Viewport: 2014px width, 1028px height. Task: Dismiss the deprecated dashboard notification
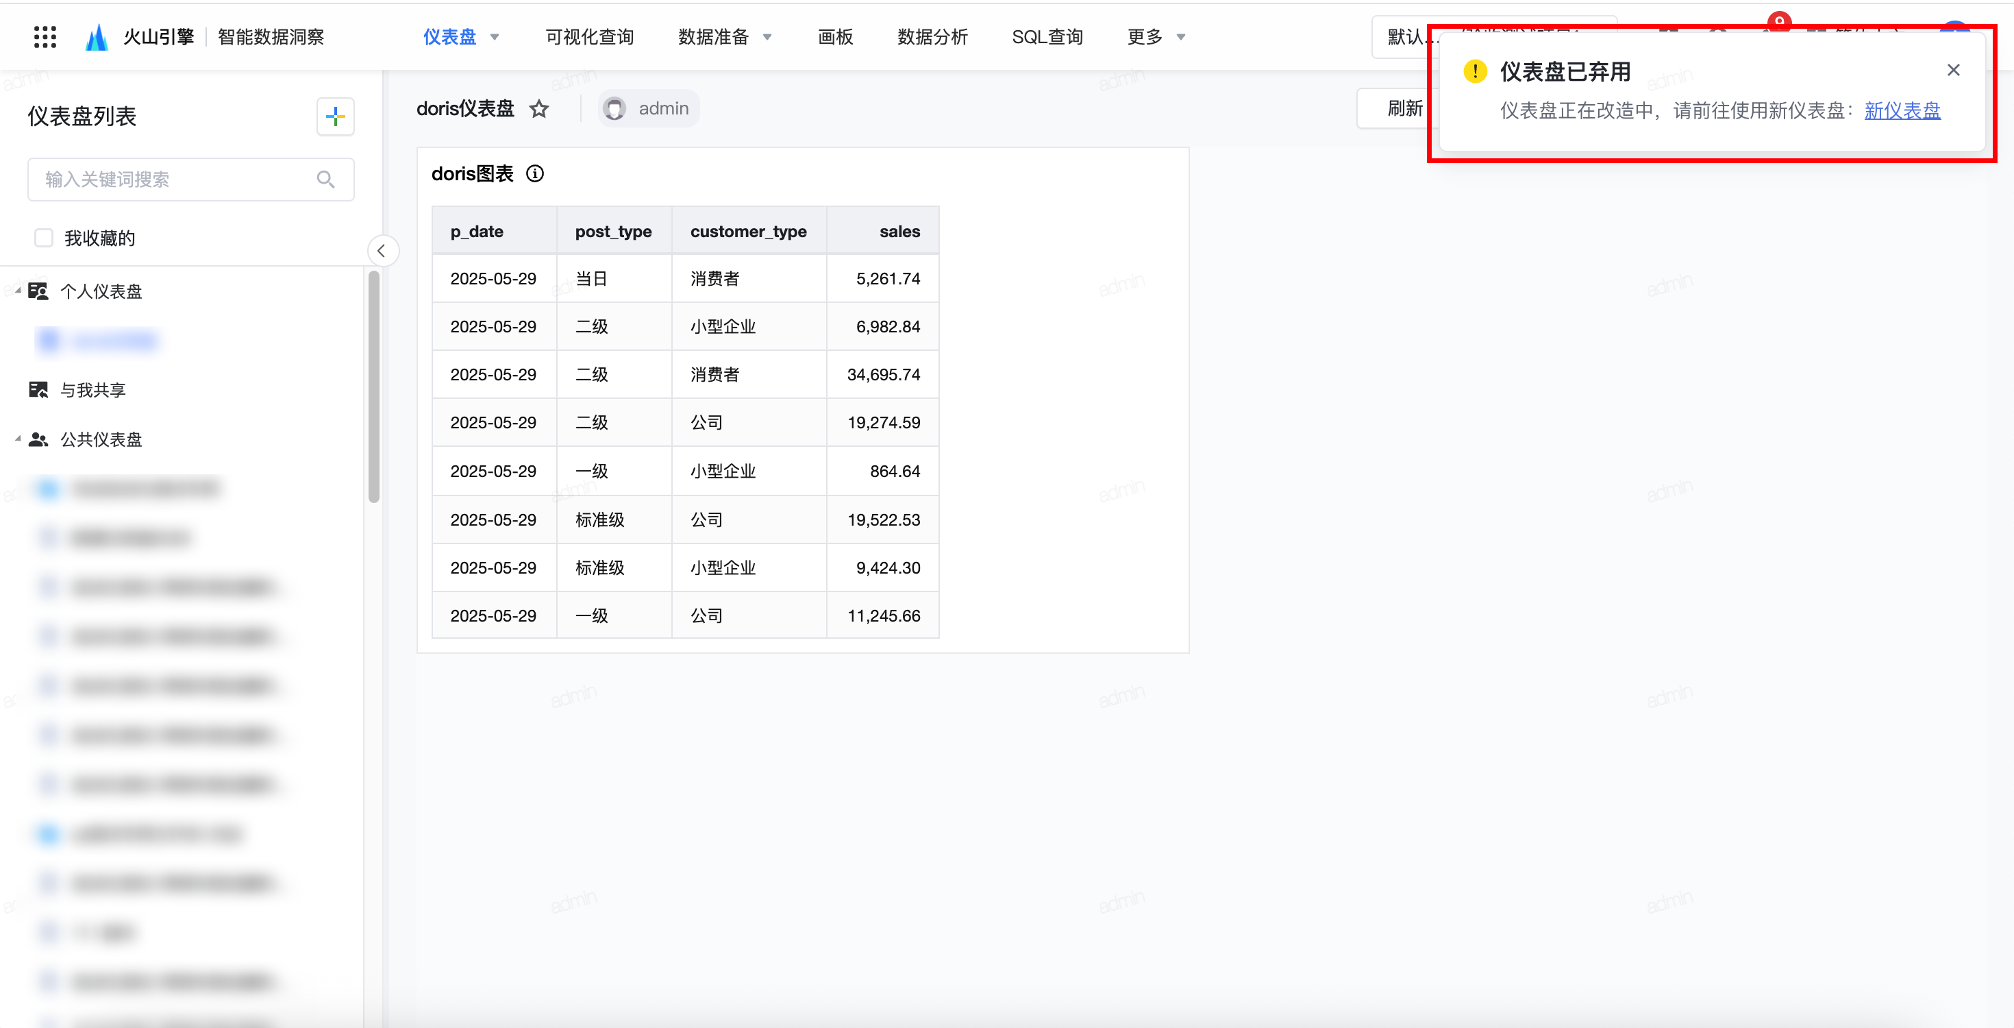click(x=1953, y=71)
